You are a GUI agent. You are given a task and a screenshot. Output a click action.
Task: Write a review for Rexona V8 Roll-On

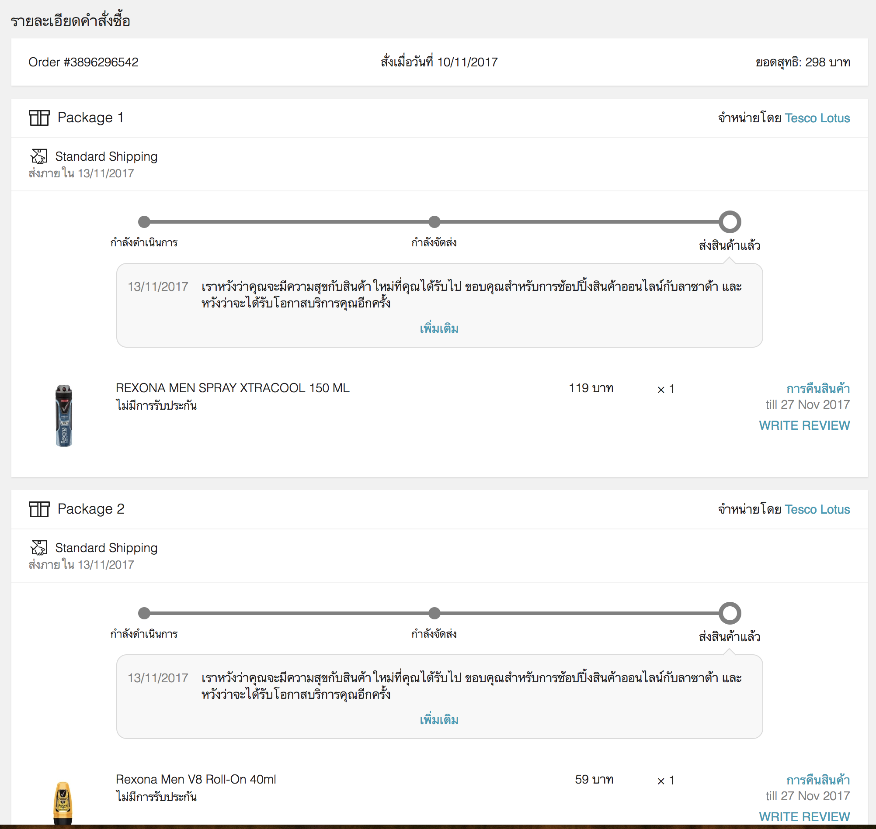coord(804,816)
